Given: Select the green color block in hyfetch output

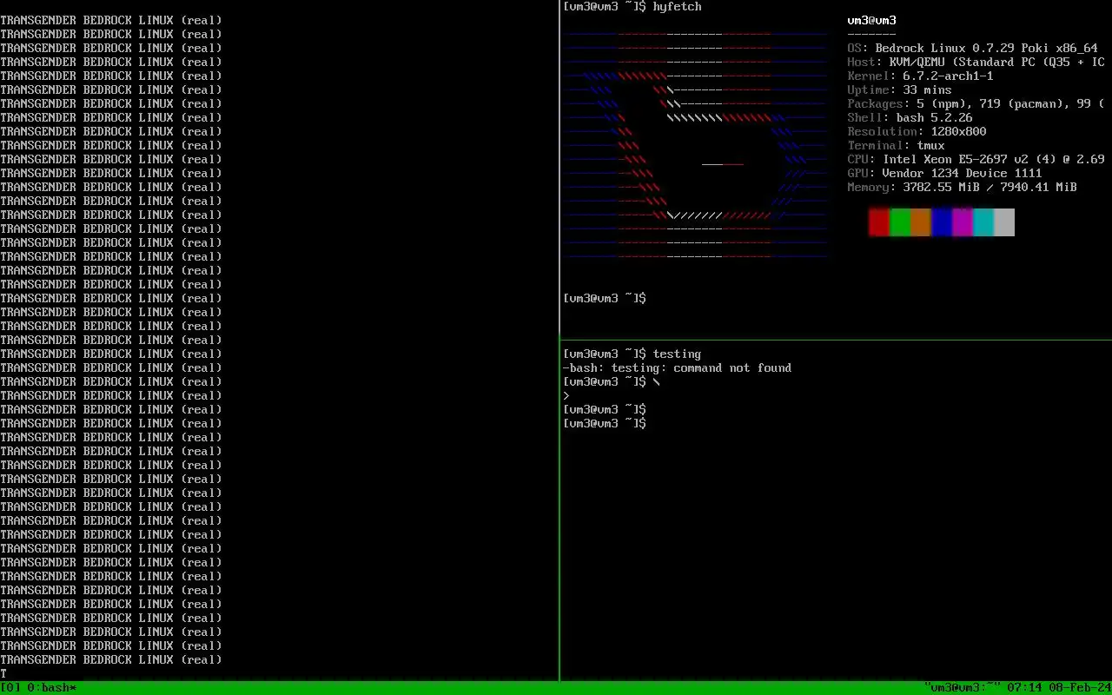Looking at the screenshot, I should [x=900, y=222].
